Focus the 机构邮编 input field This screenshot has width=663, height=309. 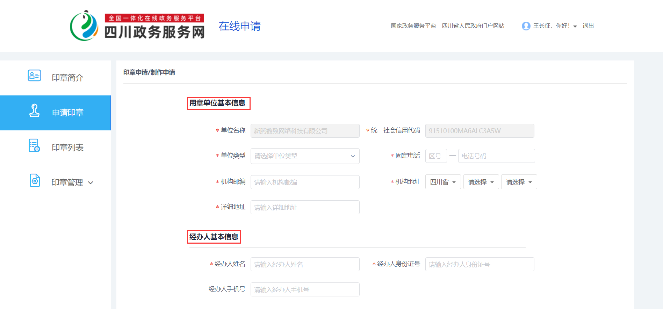[x=305, y=182]
